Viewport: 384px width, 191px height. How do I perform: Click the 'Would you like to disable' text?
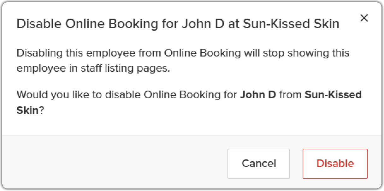79,94
